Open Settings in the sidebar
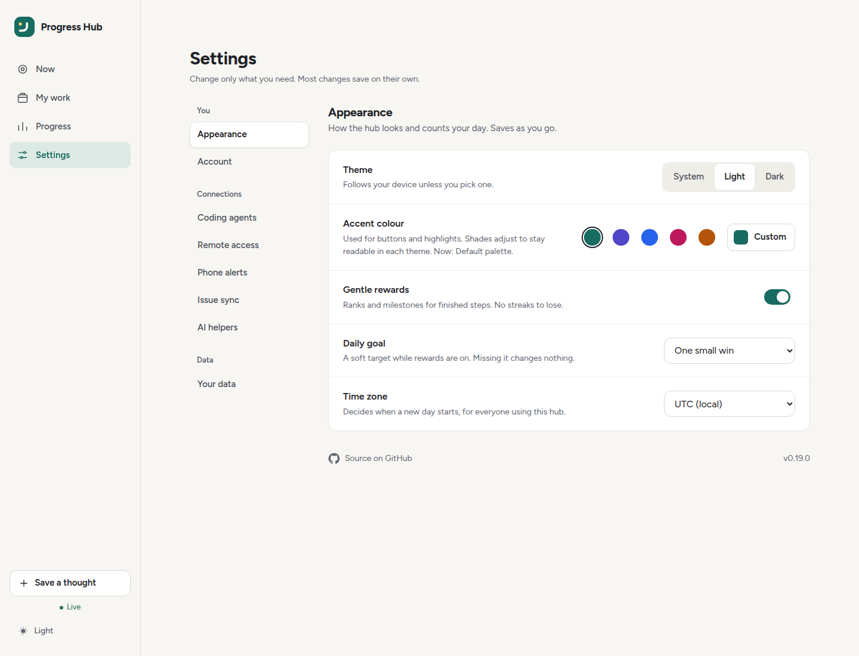 [70, 155]
